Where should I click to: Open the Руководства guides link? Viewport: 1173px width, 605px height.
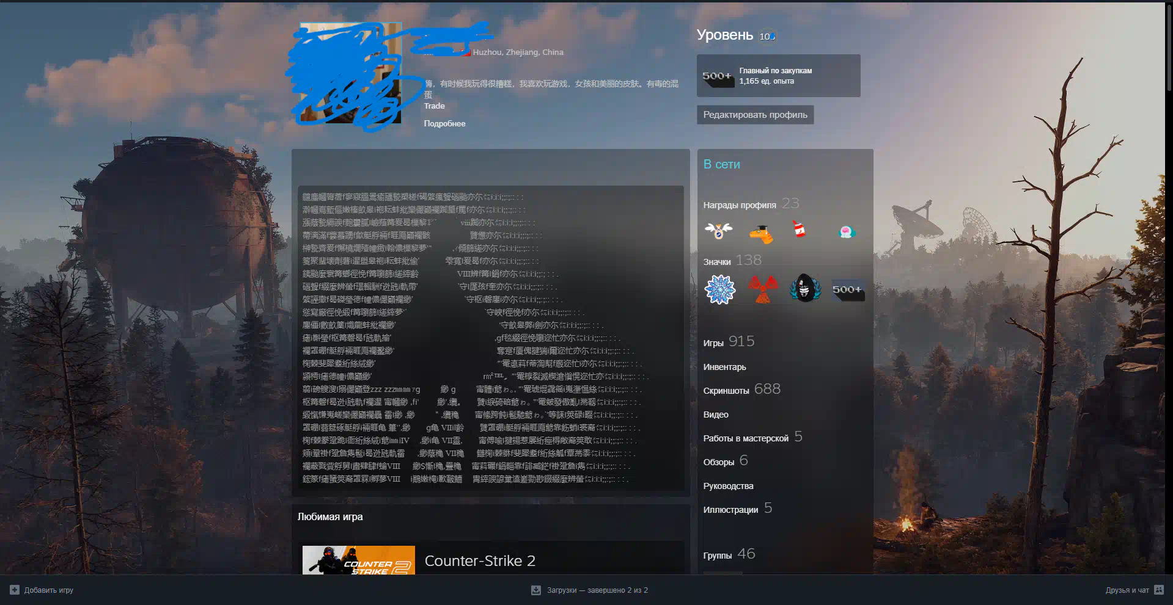(x=728, y=486)
